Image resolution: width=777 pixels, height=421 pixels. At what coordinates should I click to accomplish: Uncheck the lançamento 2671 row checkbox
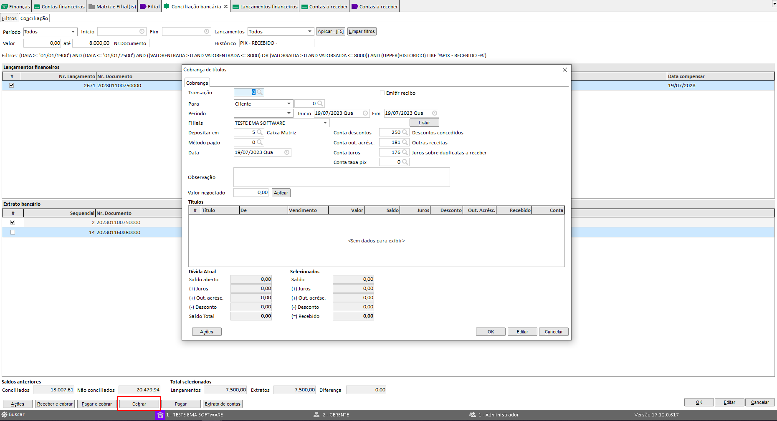point(12,85)
